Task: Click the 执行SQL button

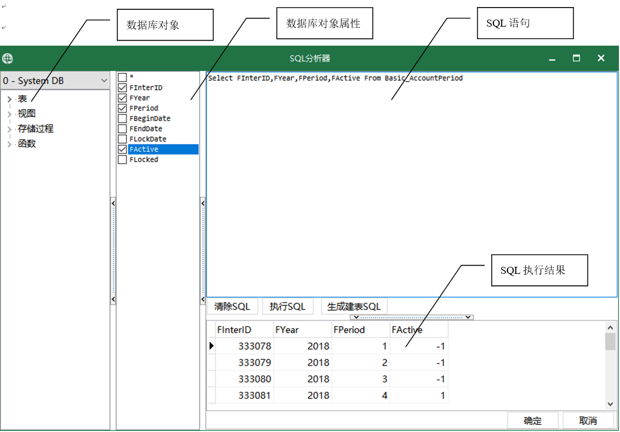Action: tap(287, 306)
